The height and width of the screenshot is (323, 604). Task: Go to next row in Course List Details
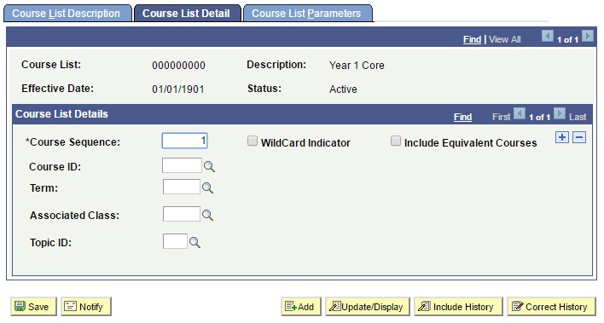[560, 114]
